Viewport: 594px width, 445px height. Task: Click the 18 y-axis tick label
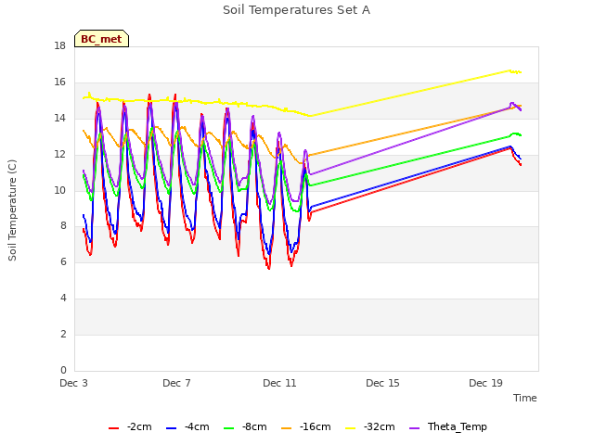pos(59,46)
